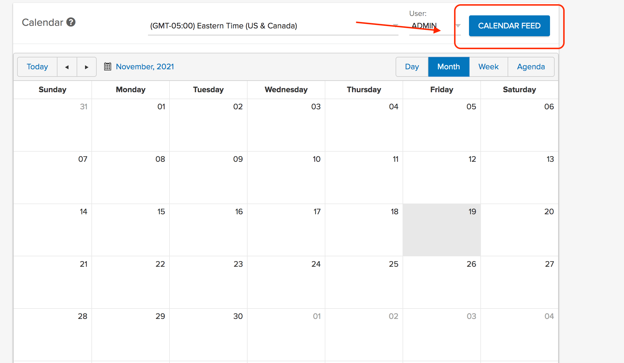The image size is (624, 363).
Task: Pick the day 30 Tuesday cell
Action: (x=208, y=335)
